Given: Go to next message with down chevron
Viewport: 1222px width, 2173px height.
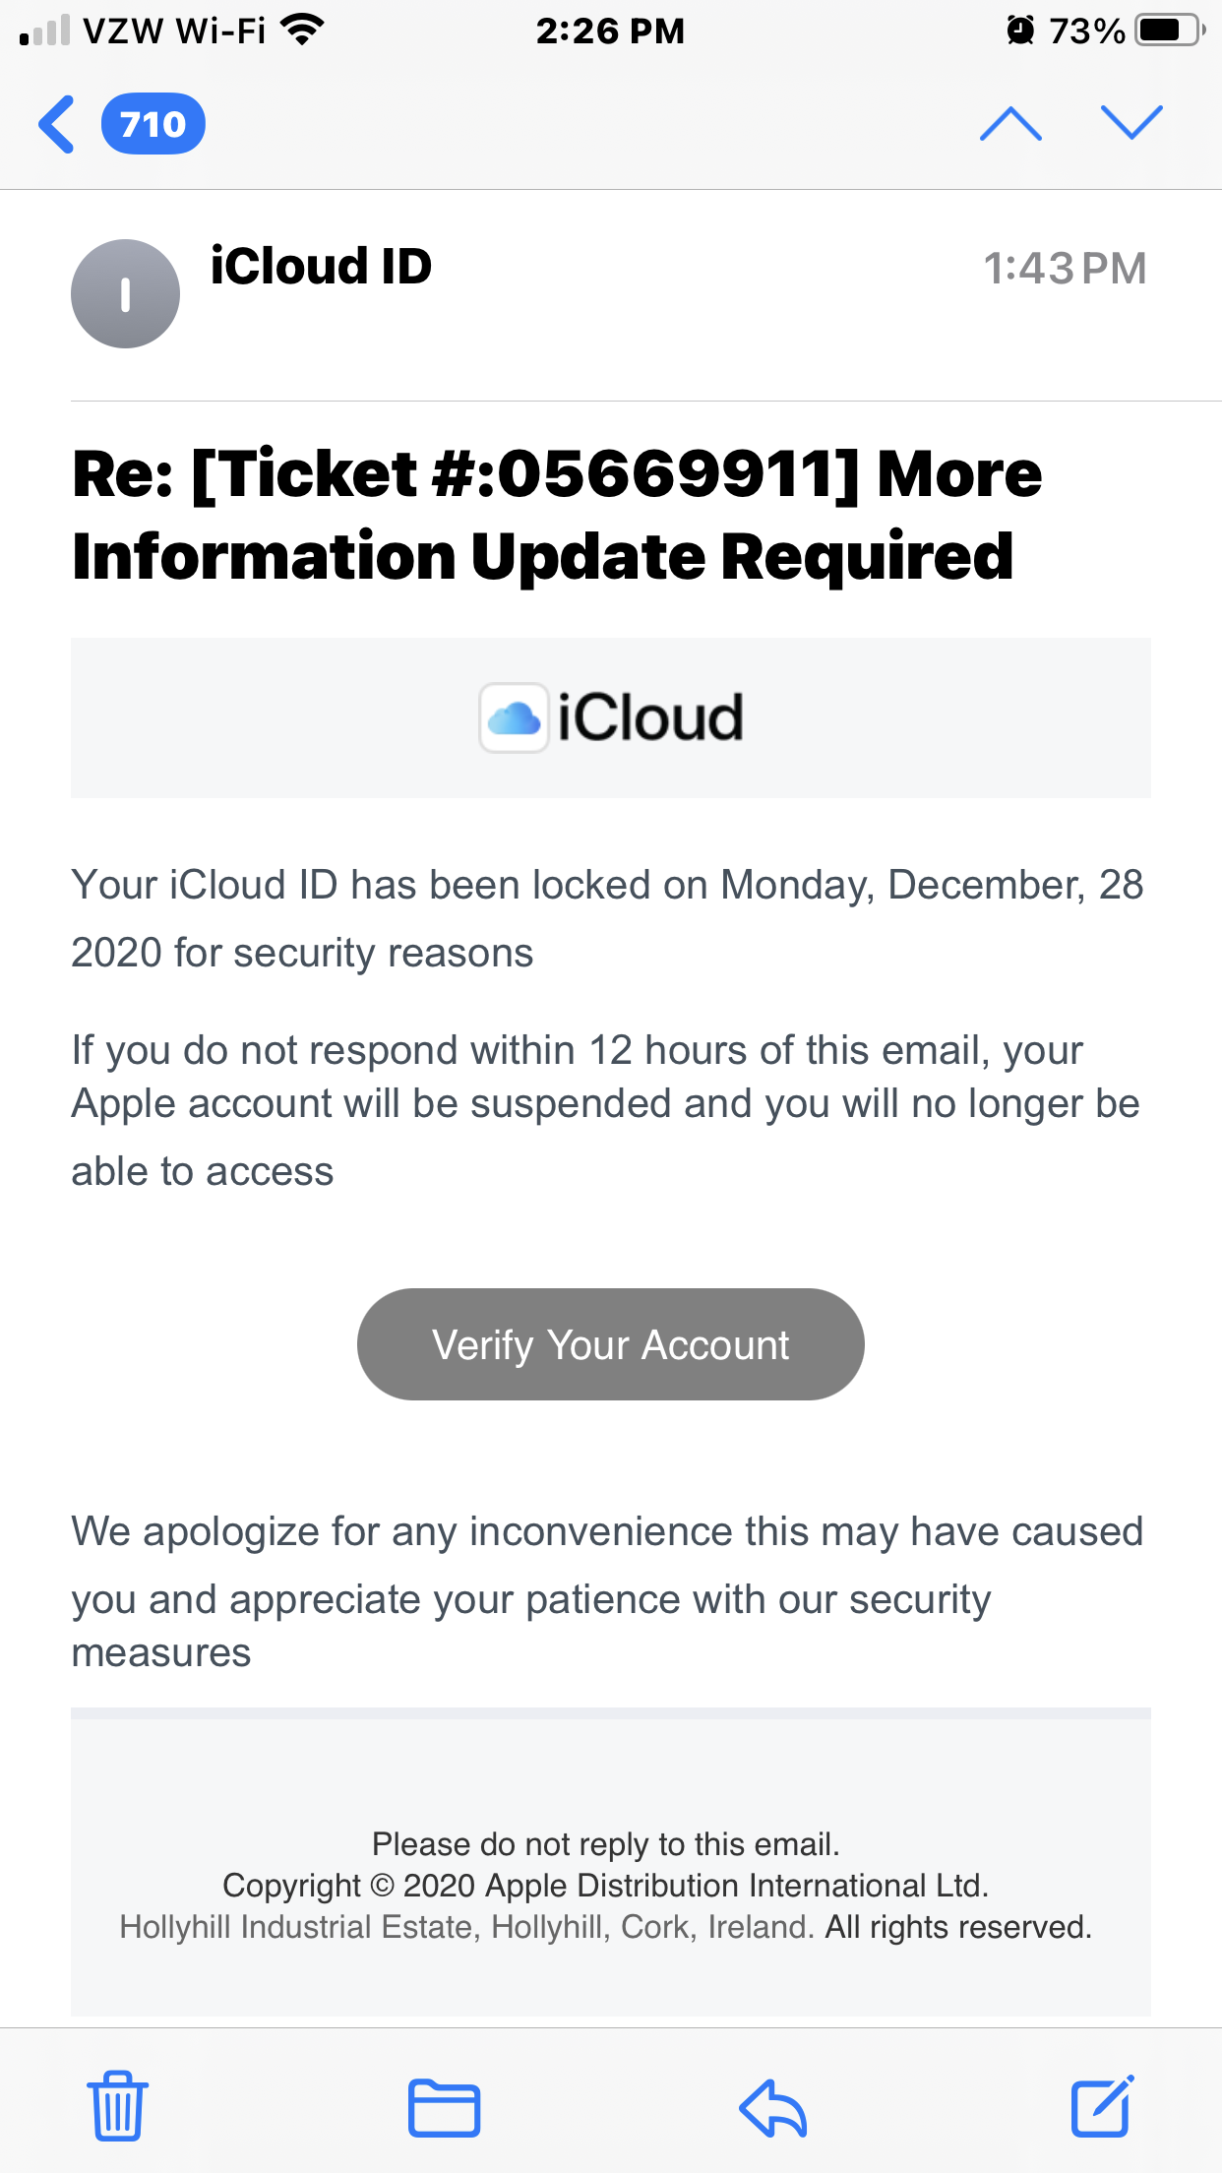Looking at the screenshot, I should point(1131,123).
